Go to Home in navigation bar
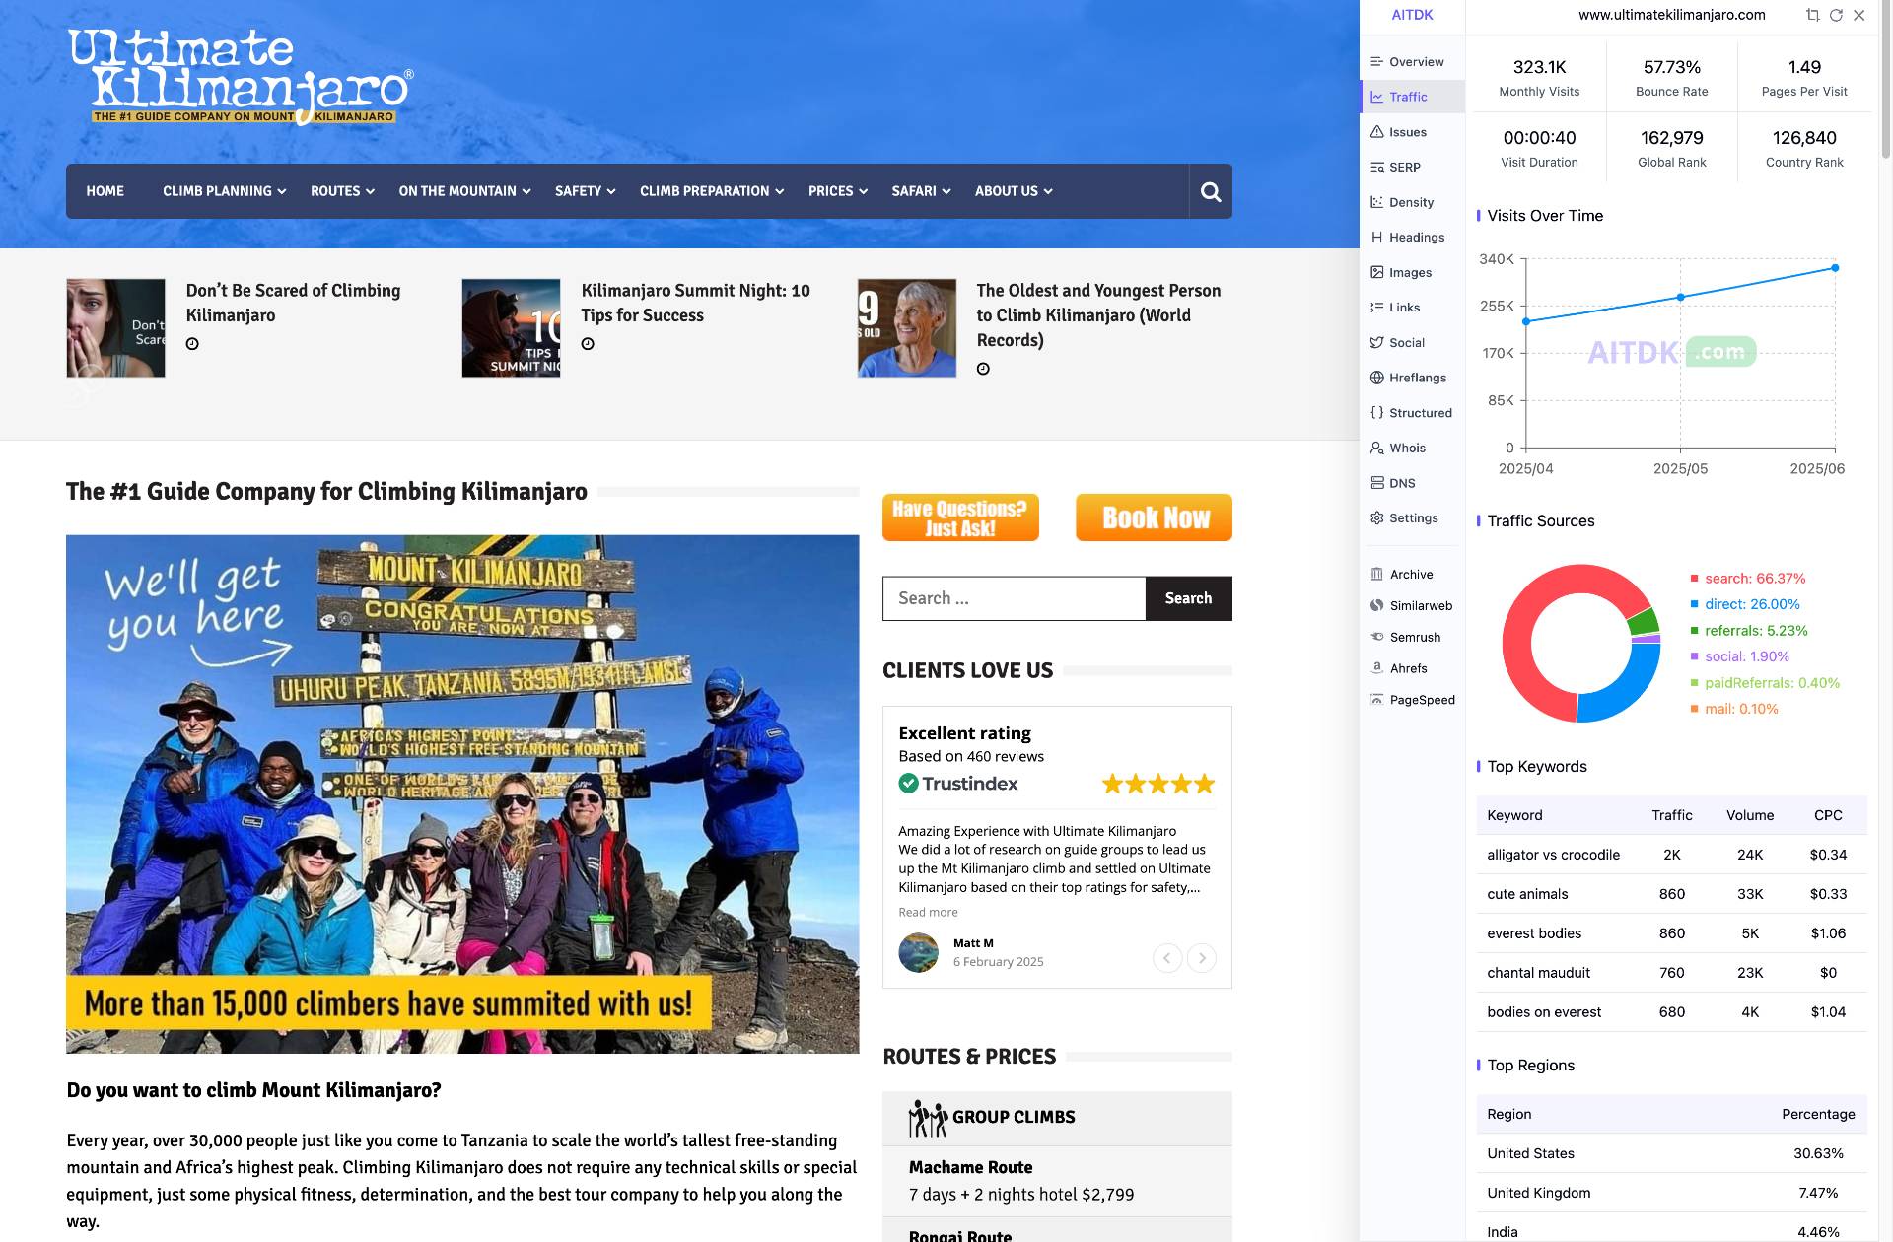The width and height of the screenshot is (1893, 1242). (105, 191)
